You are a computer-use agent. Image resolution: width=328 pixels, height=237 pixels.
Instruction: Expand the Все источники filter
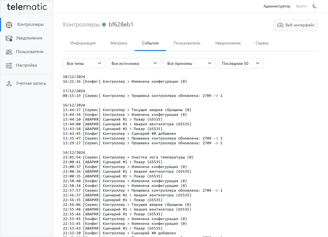134,63
